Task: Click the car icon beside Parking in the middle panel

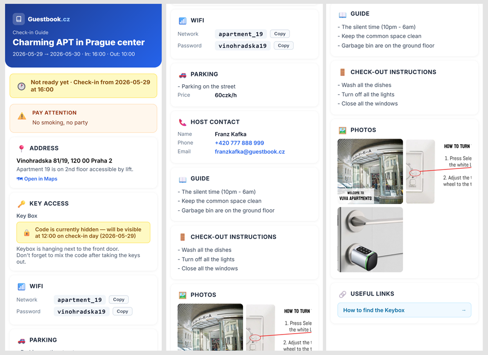Action: point(183,75)
